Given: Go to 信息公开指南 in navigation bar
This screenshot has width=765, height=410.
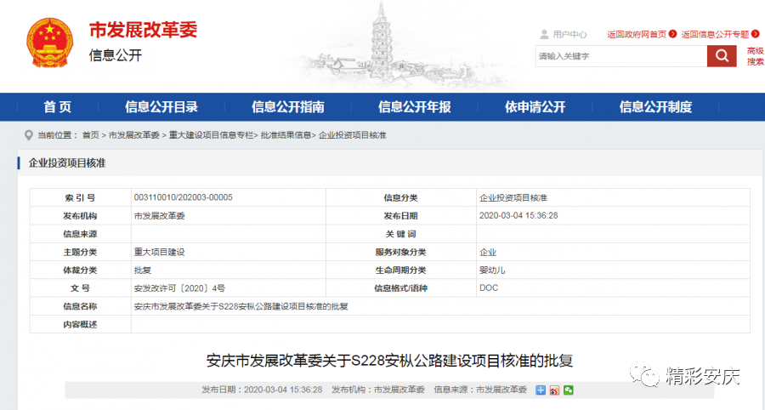Looking at the screenshot, I should [x=287, y=107].
